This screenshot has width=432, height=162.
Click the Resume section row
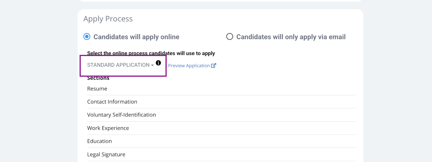[221, 89]
